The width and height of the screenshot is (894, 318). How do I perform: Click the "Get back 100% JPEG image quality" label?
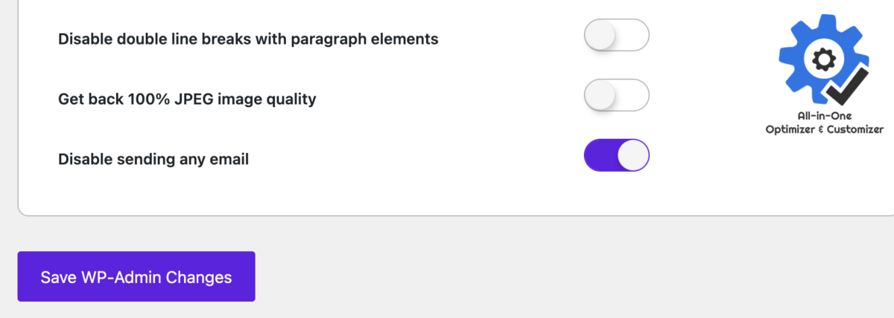pos(187,98)
